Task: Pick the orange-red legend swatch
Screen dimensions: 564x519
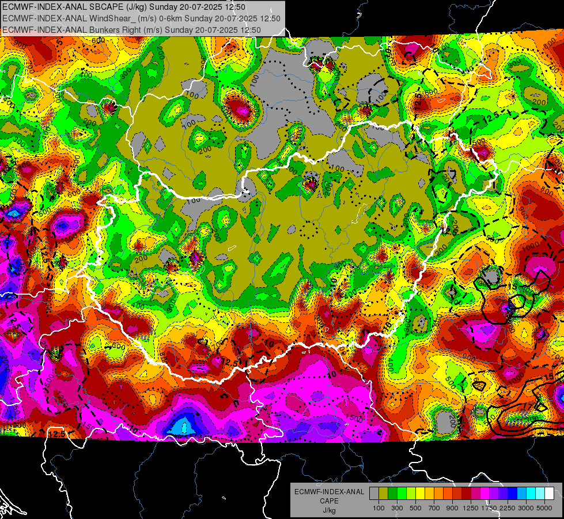Action: pyautogui.click(x=448, y=493)
